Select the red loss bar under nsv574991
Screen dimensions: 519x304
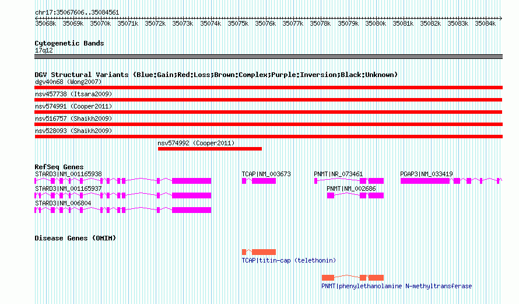tap(268, 112)
